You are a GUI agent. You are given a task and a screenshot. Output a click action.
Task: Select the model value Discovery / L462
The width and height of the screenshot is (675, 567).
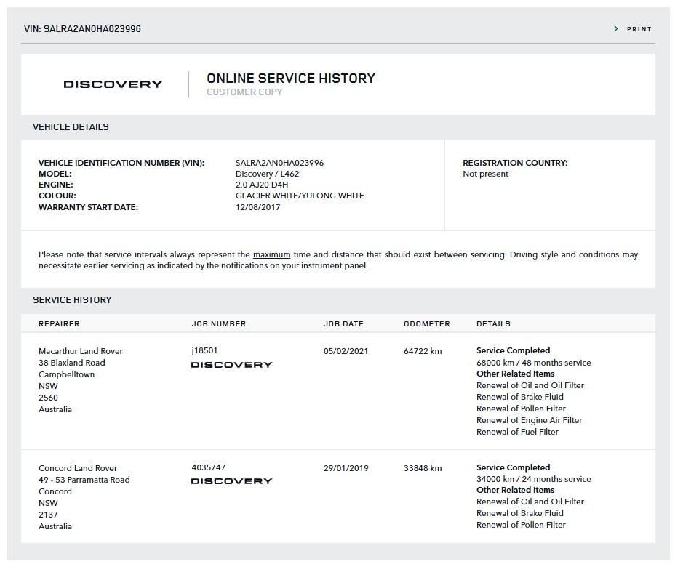click(267, 174)
